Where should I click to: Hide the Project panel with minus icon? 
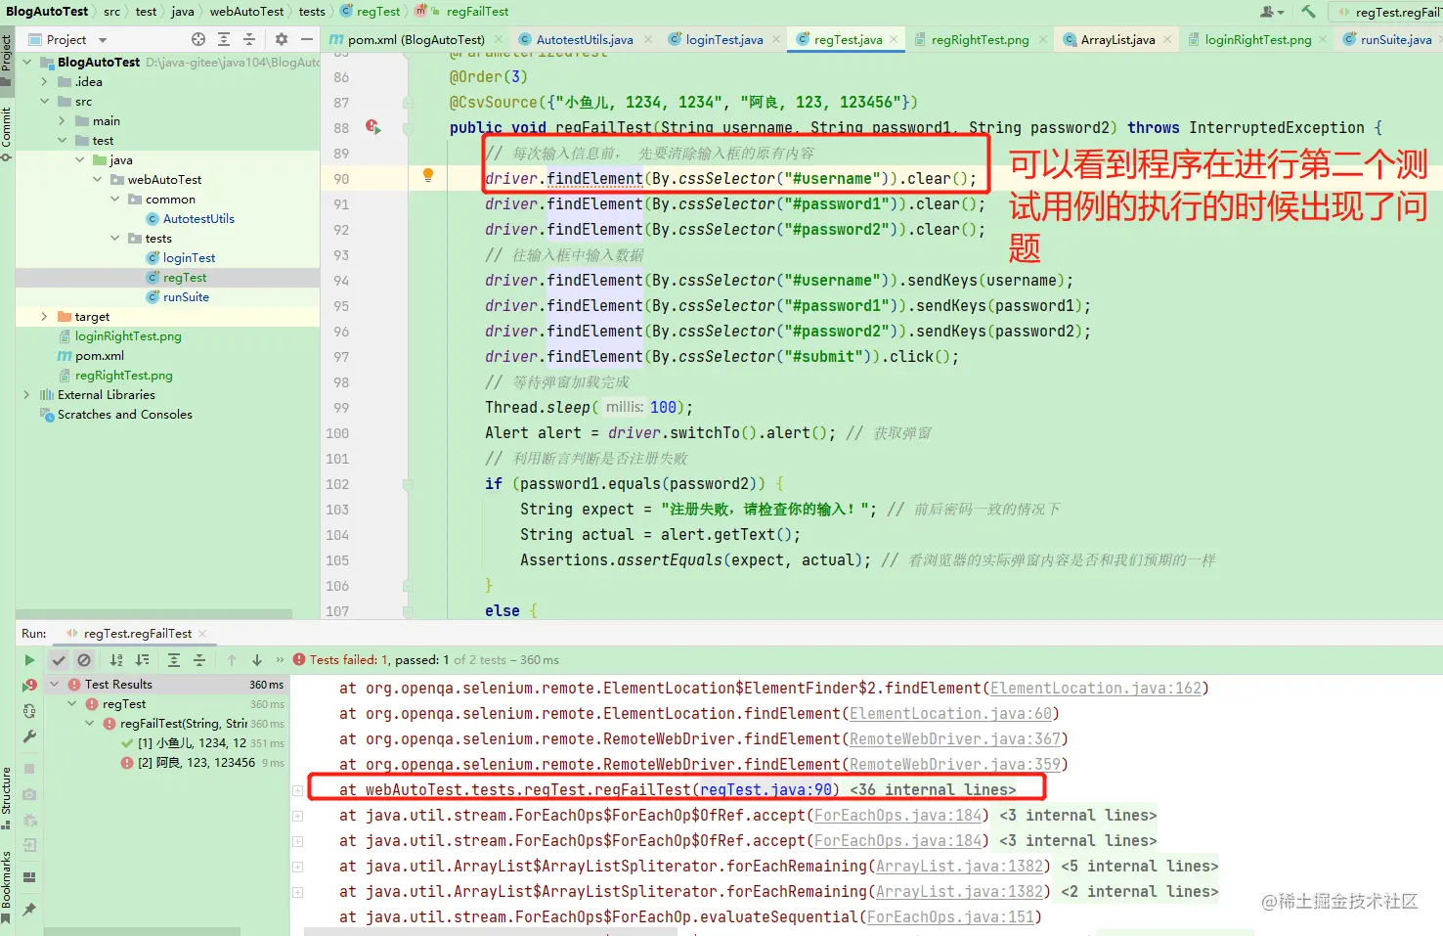pyautogui.click(x=307, y=39)
